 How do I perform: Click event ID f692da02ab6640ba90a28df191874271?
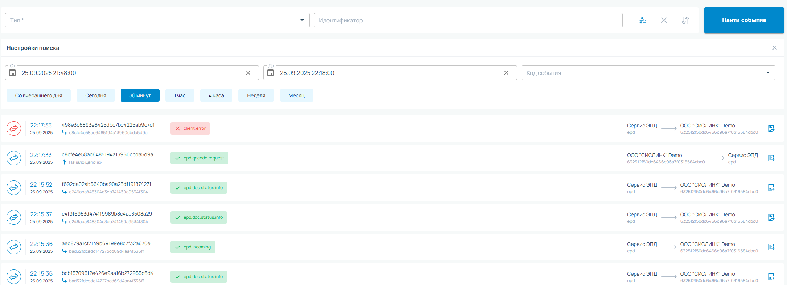click(x=106, y=184)
